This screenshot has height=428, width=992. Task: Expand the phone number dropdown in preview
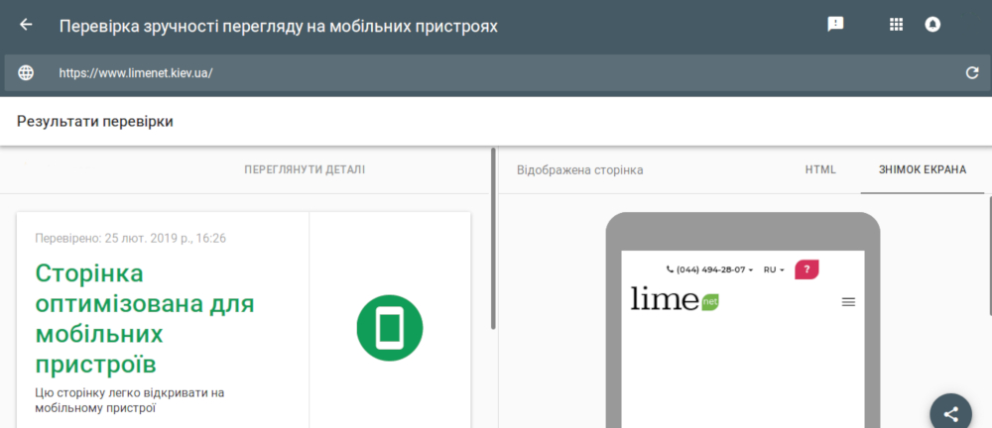[x=710, y=269]
